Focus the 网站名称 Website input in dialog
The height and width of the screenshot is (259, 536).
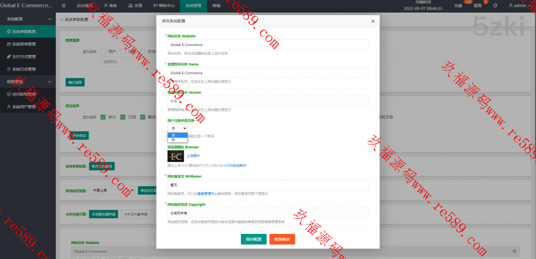coord(267,45)
